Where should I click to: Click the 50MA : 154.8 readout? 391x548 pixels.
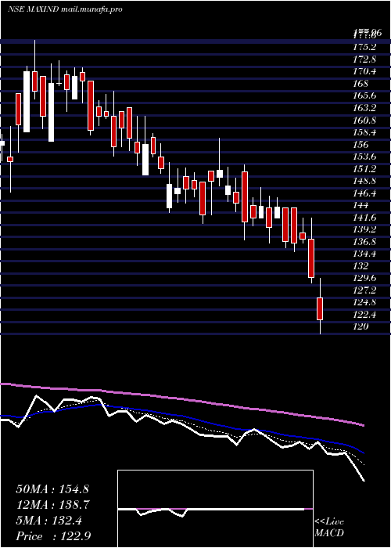click(x=52, y=489)
